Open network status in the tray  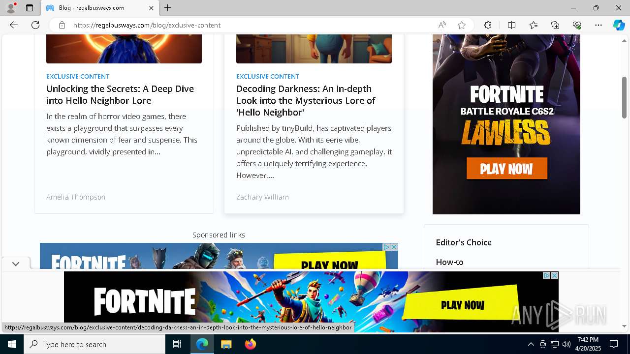pyautogui.click(x=555, y=344)
